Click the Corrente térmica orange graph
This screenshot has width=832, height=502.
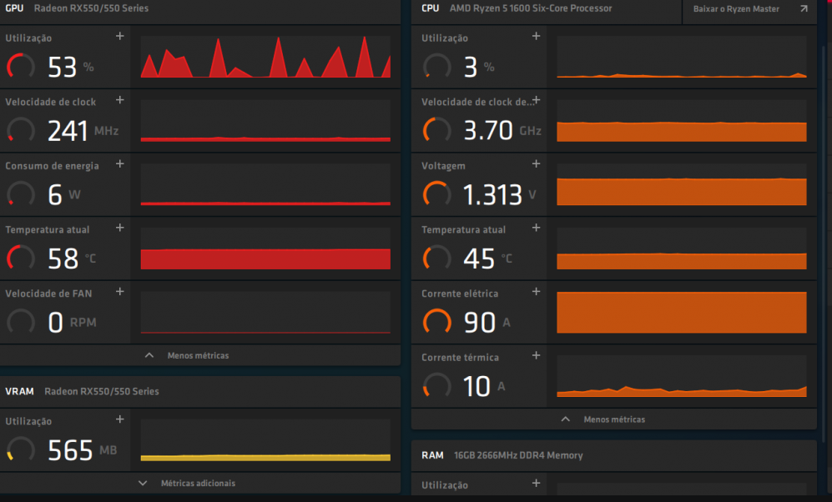click(x=681, y=376)
